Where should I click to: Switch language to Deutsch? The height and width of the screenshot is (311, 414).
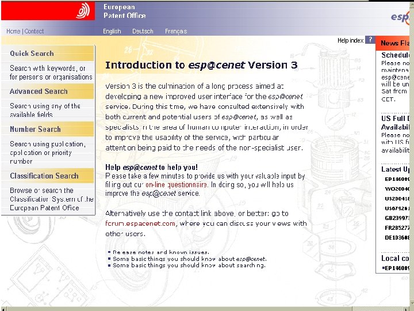[x=143, y=31]
